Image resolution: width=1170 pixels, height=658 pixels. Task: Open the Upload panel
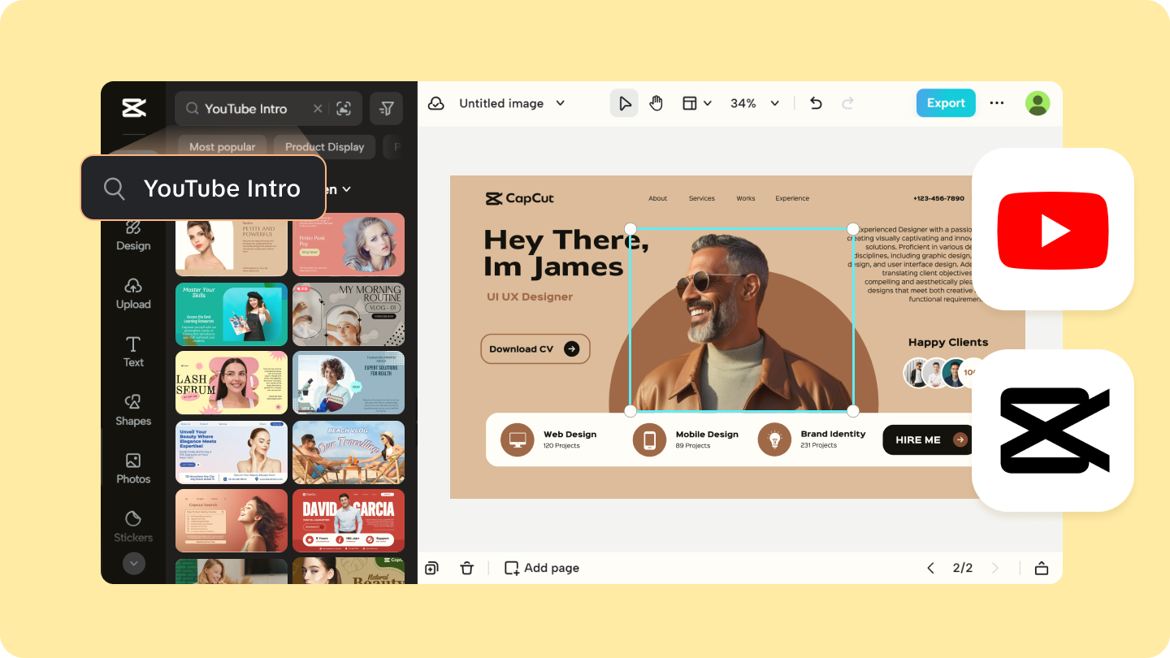pos(133,294)
